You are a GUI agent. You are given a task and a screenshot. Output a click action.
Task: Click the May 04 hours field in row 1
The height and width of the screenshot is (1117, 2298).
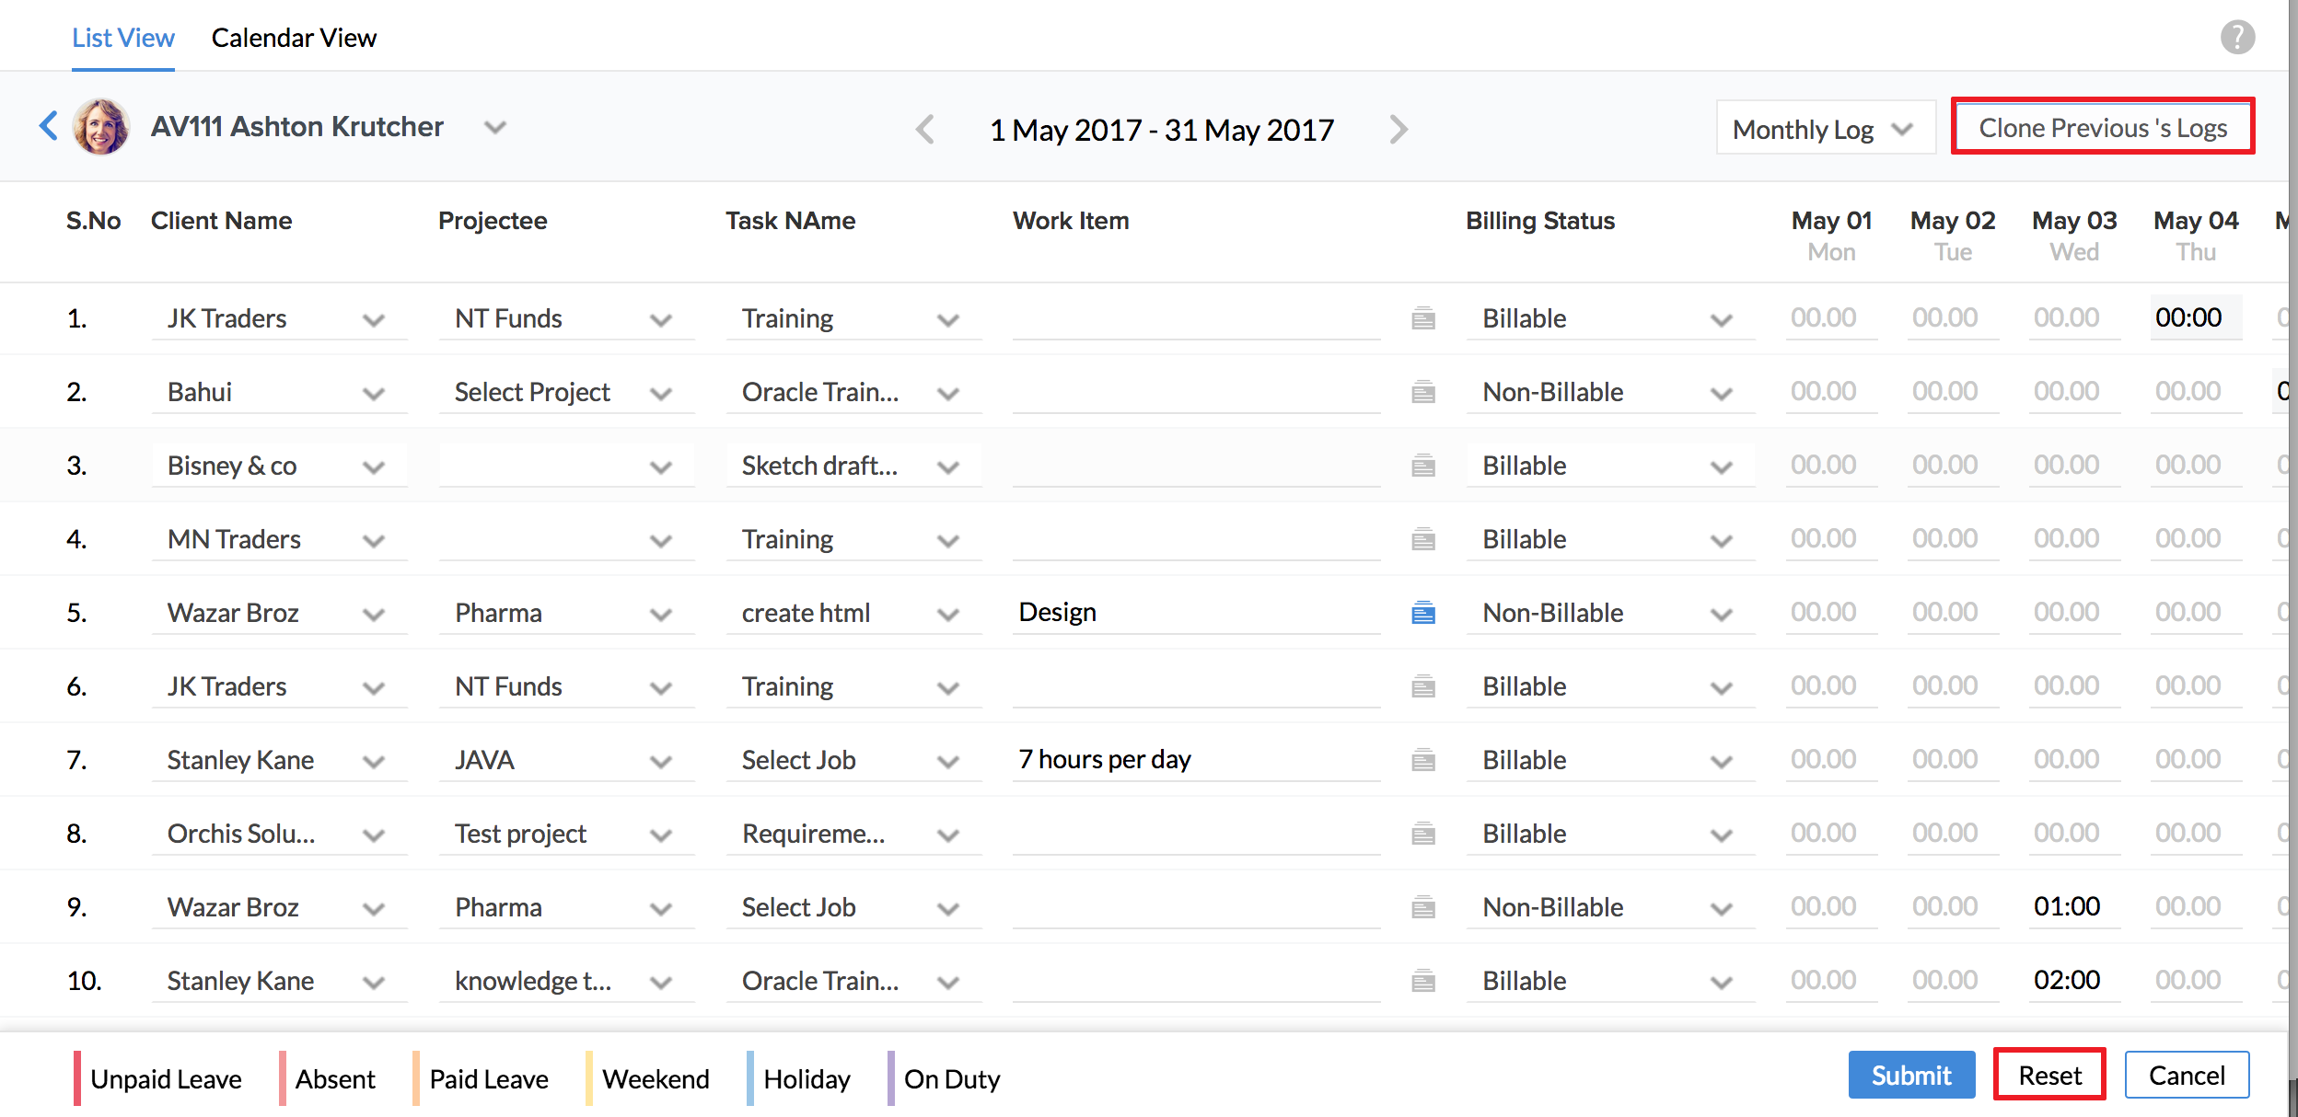pyautogui.click(x=2194, y=318)
